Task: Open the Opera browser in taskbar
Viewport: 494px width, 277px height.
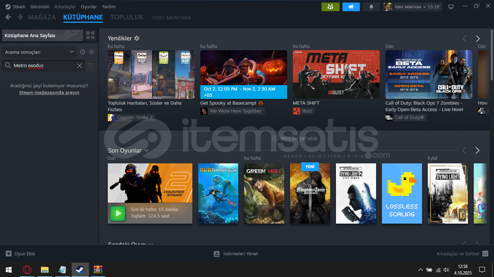Action: click(27, 270)
